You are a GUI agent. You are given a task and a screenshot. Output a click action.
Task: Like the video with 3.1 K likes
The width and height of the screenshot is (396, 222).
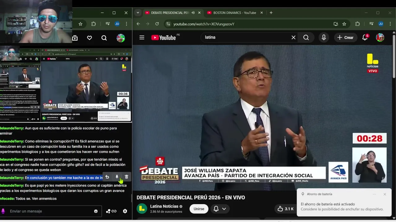(285, 209)
